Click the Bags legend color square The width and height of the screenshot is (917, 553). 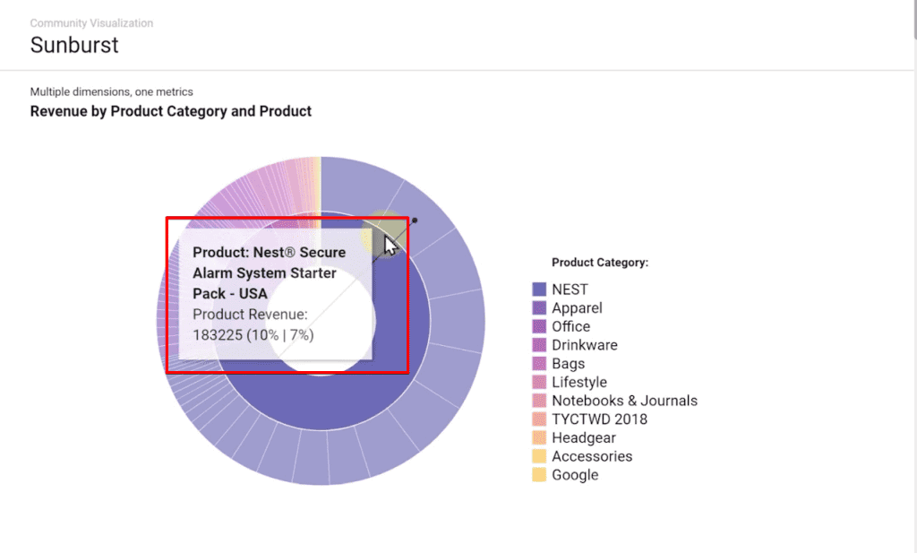(x=538, y=363)
